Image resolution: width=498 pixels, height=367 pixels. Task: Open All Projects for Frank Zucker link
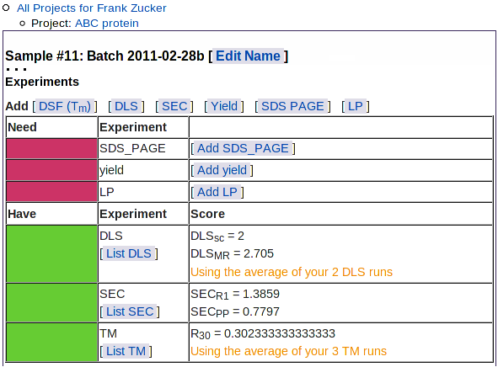tap(92, 8)
